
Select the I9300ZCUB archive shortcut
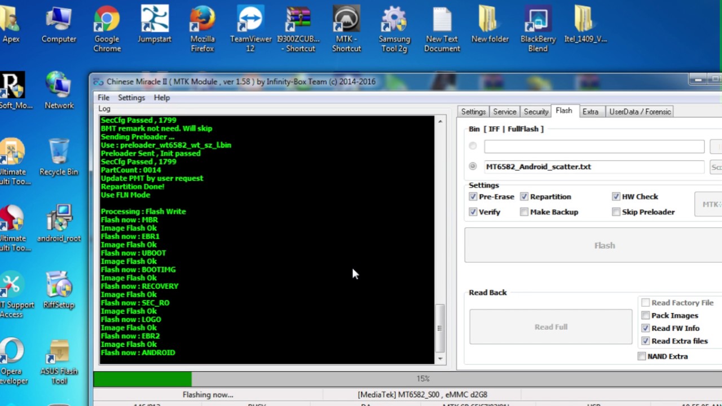point(298,29)
